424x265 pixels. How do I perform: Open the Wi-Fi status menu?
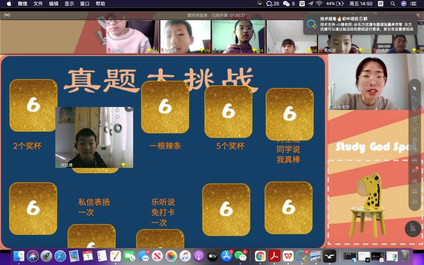[x=319, y=4]
